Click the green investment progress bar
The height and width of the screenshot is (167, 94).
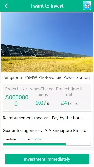tap(34, 144)
